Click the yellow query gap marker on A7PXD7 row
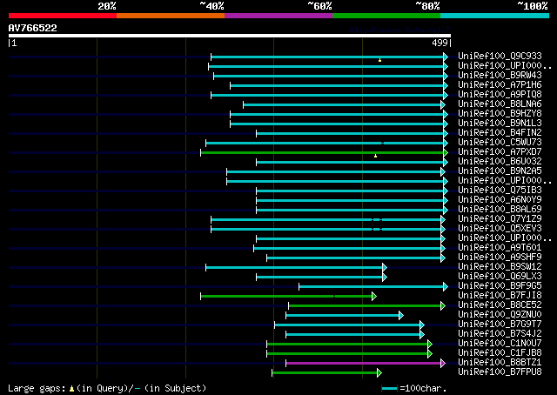This screenshot has width=557, height=395. click(375, 156)
